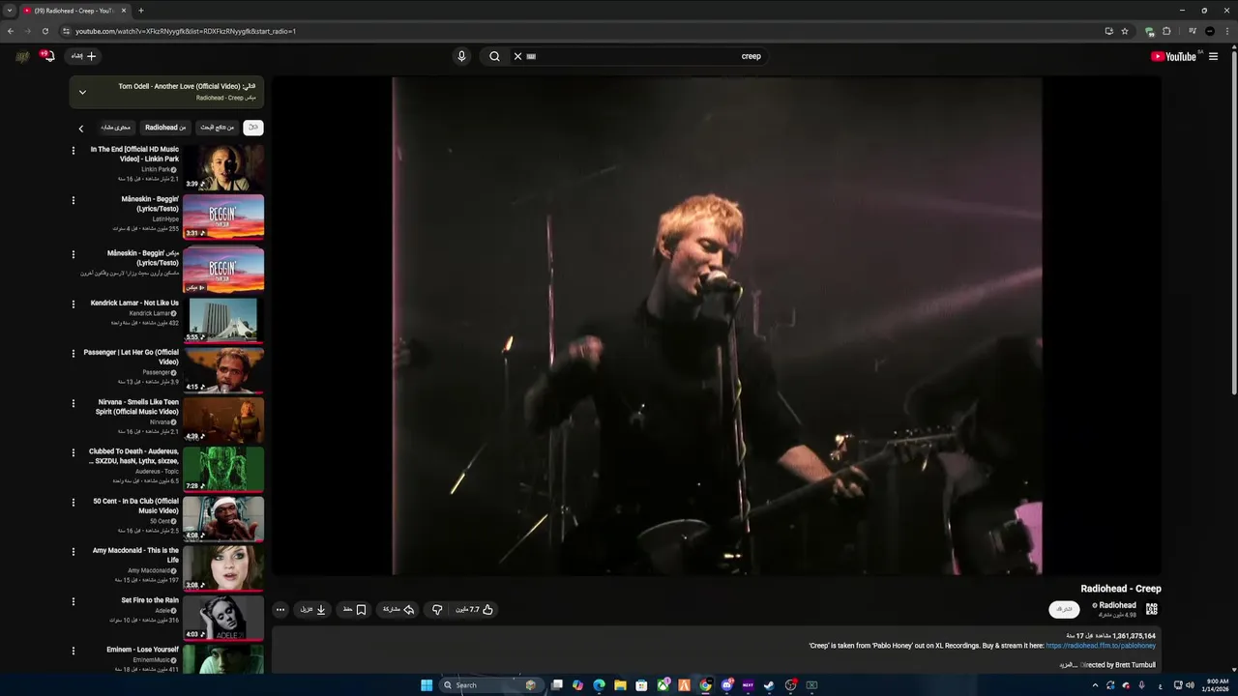Bookmark this page with star icon
The image size is (1238, 696).
[1125, 31]
